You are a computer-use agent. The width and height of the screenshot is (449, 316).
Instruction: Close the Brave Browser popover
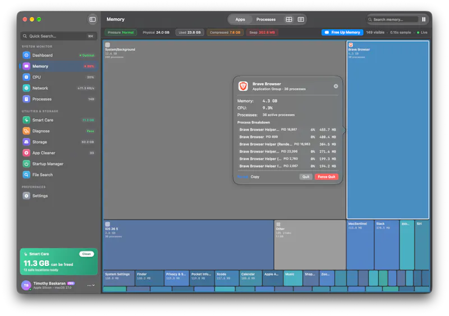click(x=336, y=86)
